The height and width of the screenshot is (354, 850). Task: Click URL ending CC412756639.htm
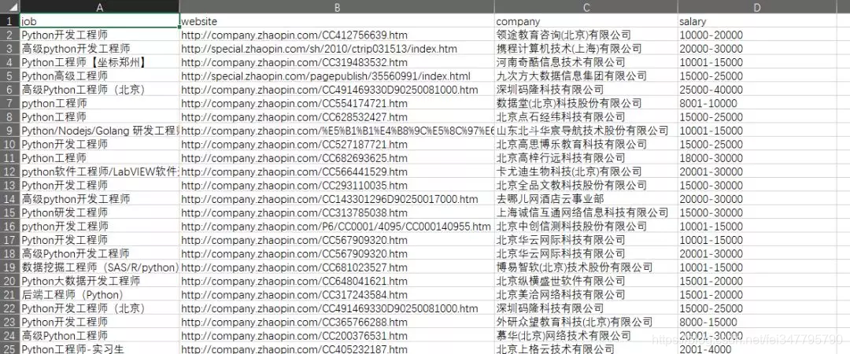(337, 35)
